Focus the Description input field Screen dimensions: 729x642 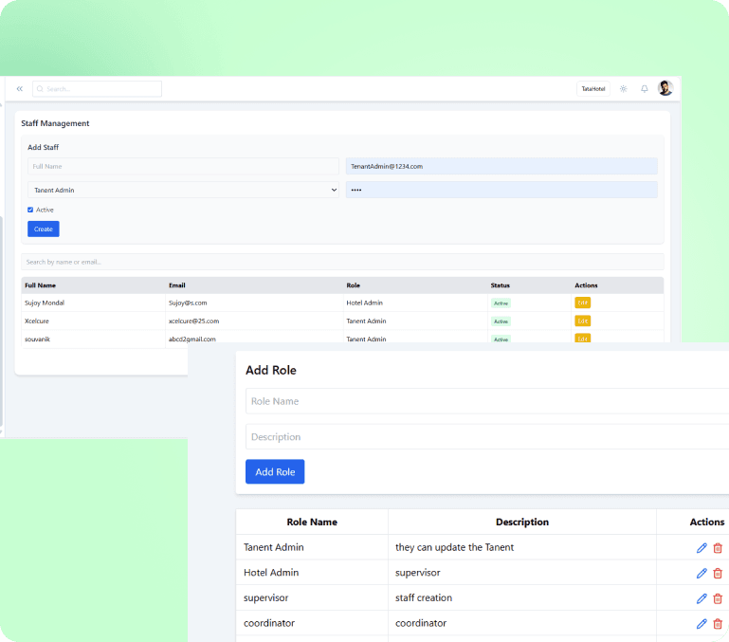click(x=487, y=437)
